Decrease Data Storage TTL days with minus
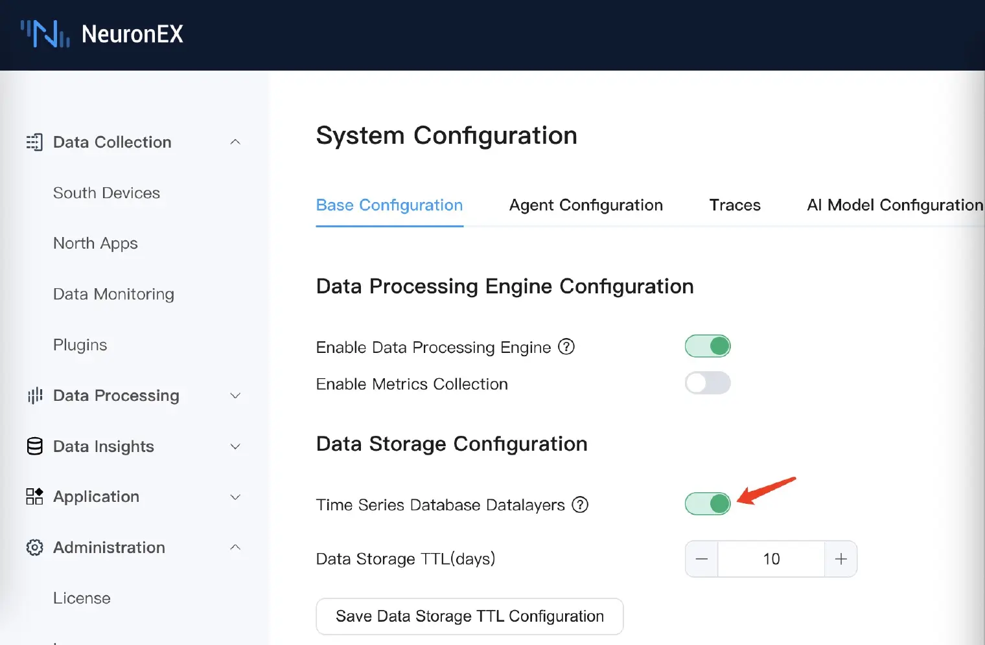 coord(702,559)
